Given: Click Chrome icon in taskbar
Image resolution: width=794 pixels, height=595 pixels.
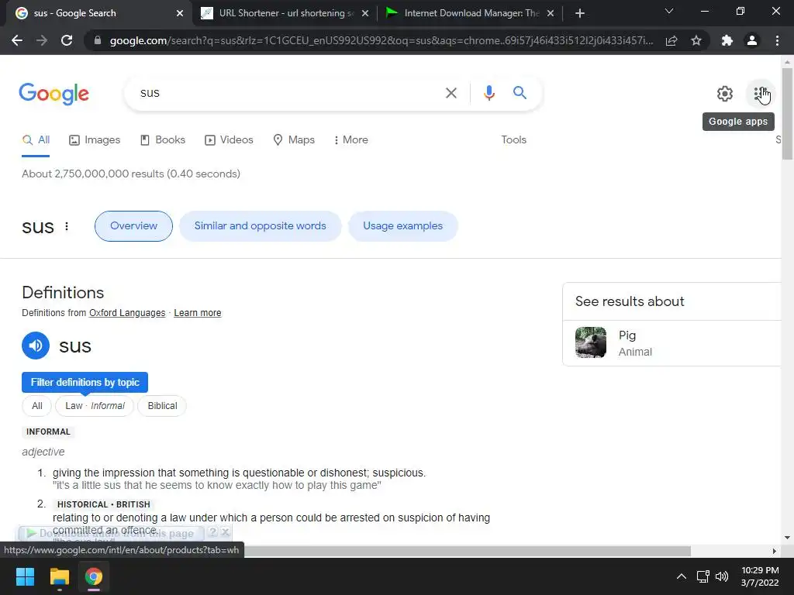Looking at the screenshot, I should tap(93, 576).
